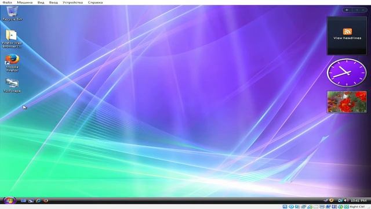This screenshot has height=209, width=371.
Task: Click orange quick launch icon beside Internet Explorer
Action: click(46, 201)
